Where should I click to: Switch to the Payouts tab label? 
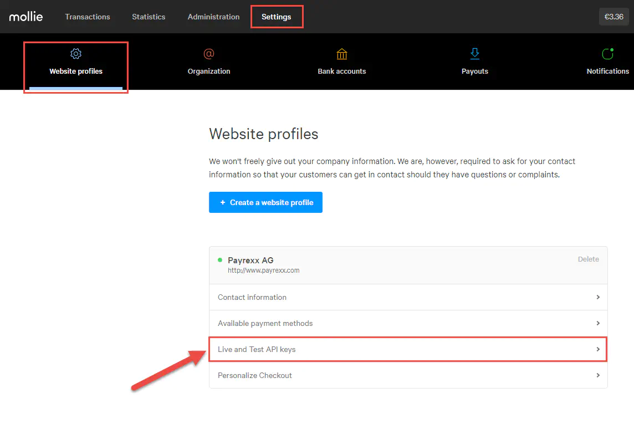(x=475, y=71)
